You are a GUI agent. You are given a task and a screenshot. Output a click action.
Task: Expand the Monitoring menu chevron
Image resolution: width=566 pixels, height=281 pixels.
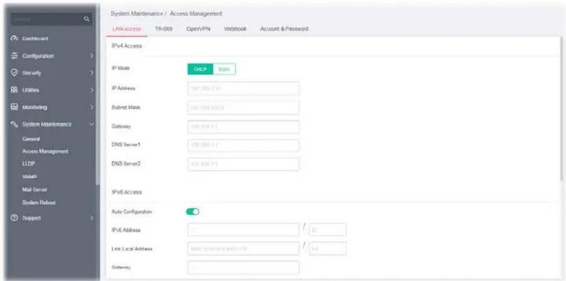(x=92, y=107)
